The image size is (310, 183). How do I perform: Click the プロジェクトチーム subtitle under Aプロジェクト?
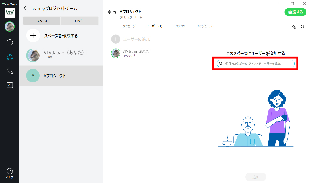(x=131, y=17)
